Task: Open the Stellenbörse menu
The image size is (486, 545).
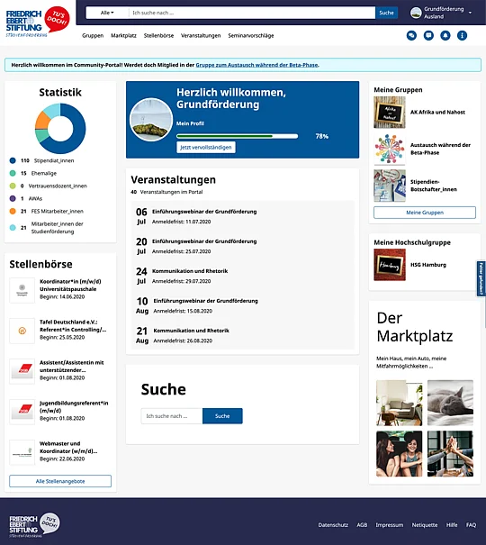Action: pos(158,35)
